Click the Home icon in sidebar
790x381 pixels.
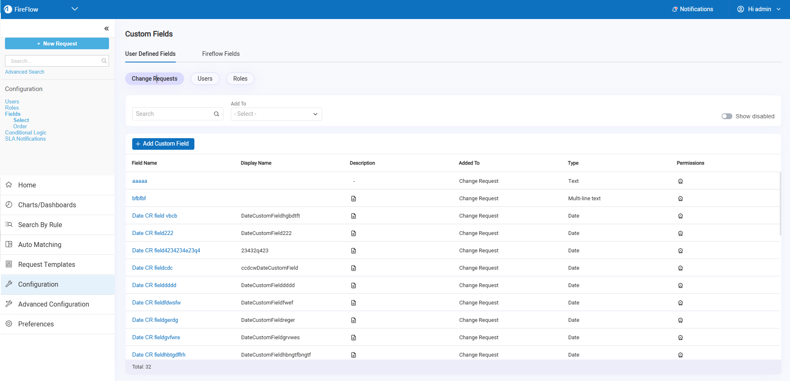pos(9,185)
